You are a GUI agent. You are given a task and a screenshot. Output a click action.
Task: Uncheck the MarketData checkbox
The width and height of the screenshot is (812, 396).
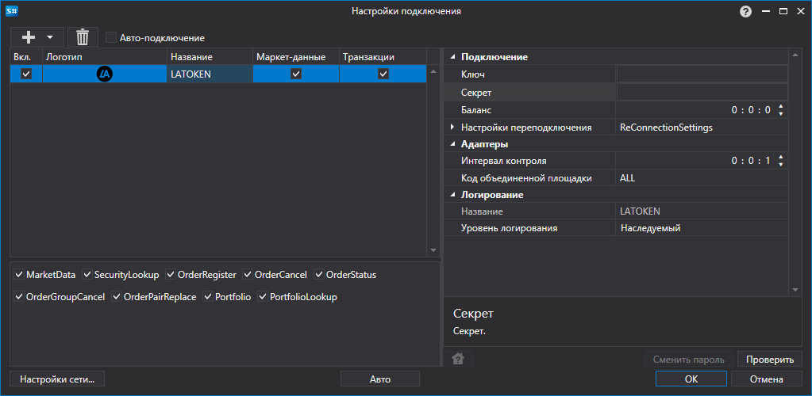click(19, 275)
